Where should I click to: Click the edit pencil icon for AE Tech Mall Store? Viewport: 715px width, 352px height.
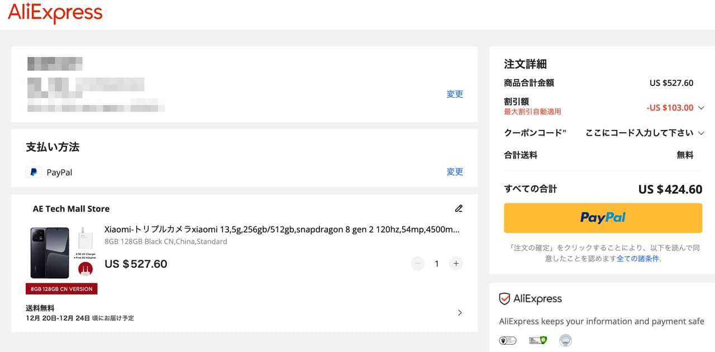click(x=459, y=209)
